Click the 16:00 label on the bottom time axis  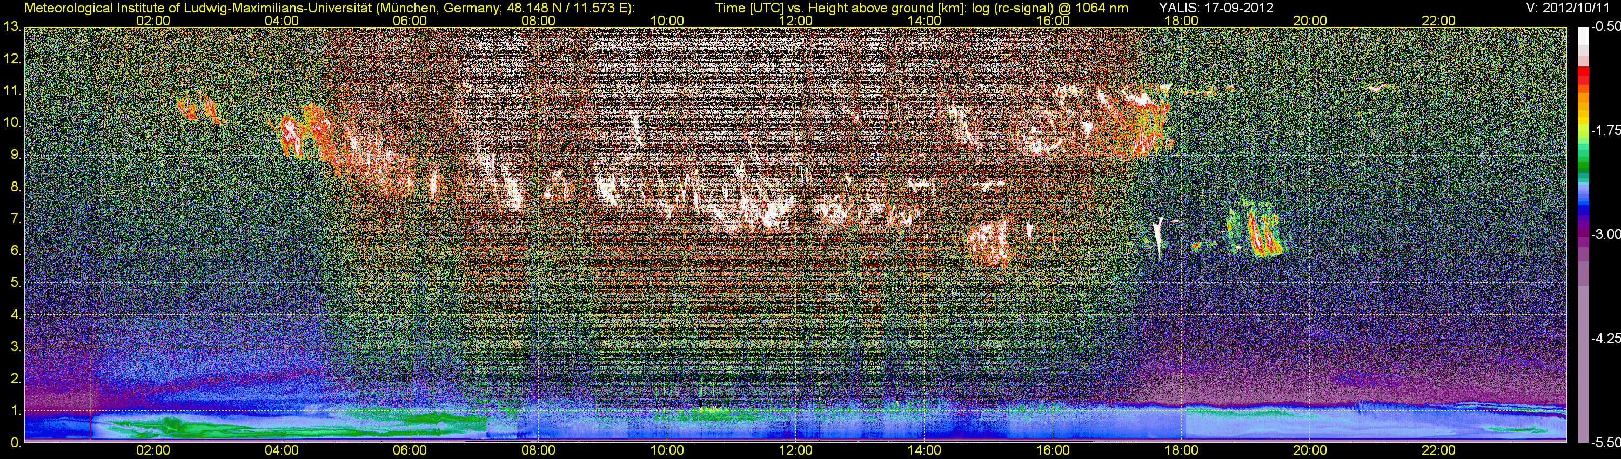(1053, 450)
